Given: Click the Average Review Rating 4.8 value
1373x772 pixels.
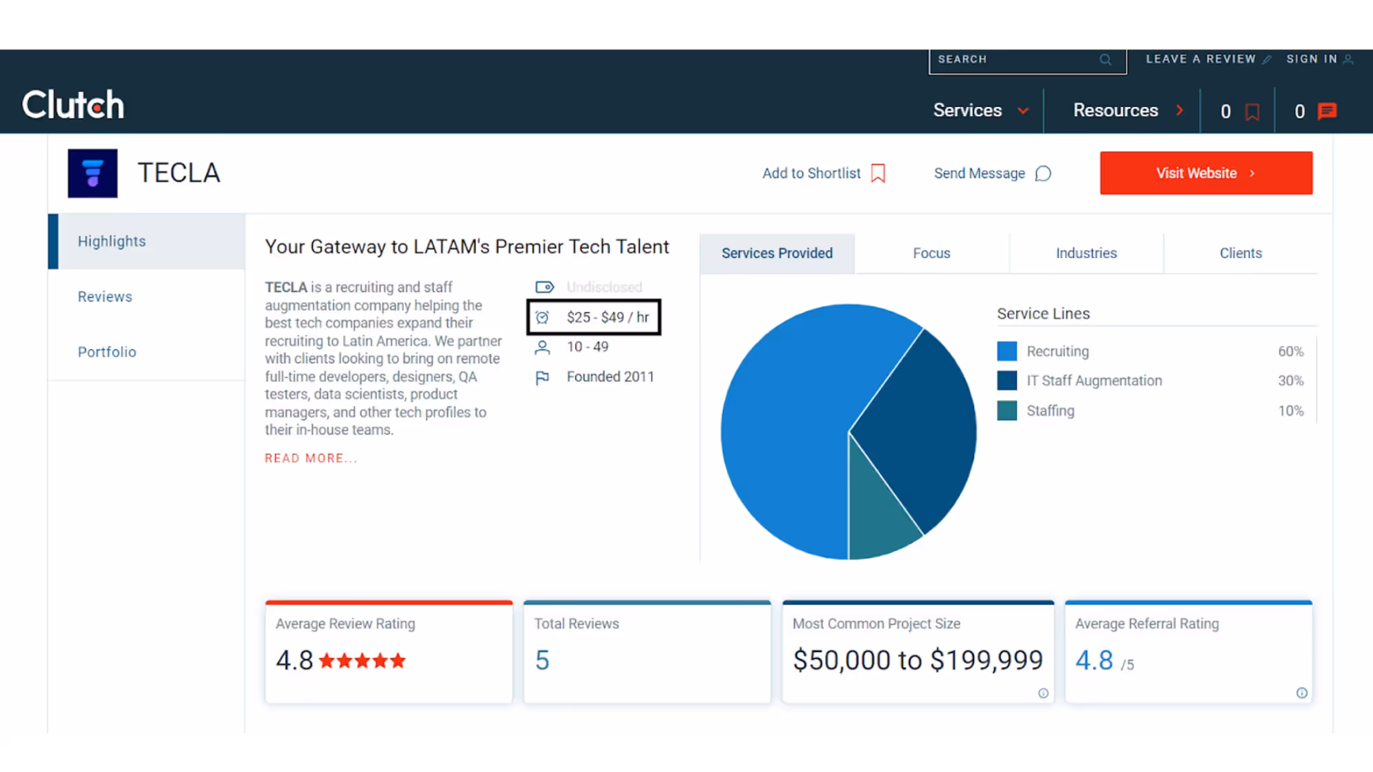Looking at the screenshot, I should point(295,660).
